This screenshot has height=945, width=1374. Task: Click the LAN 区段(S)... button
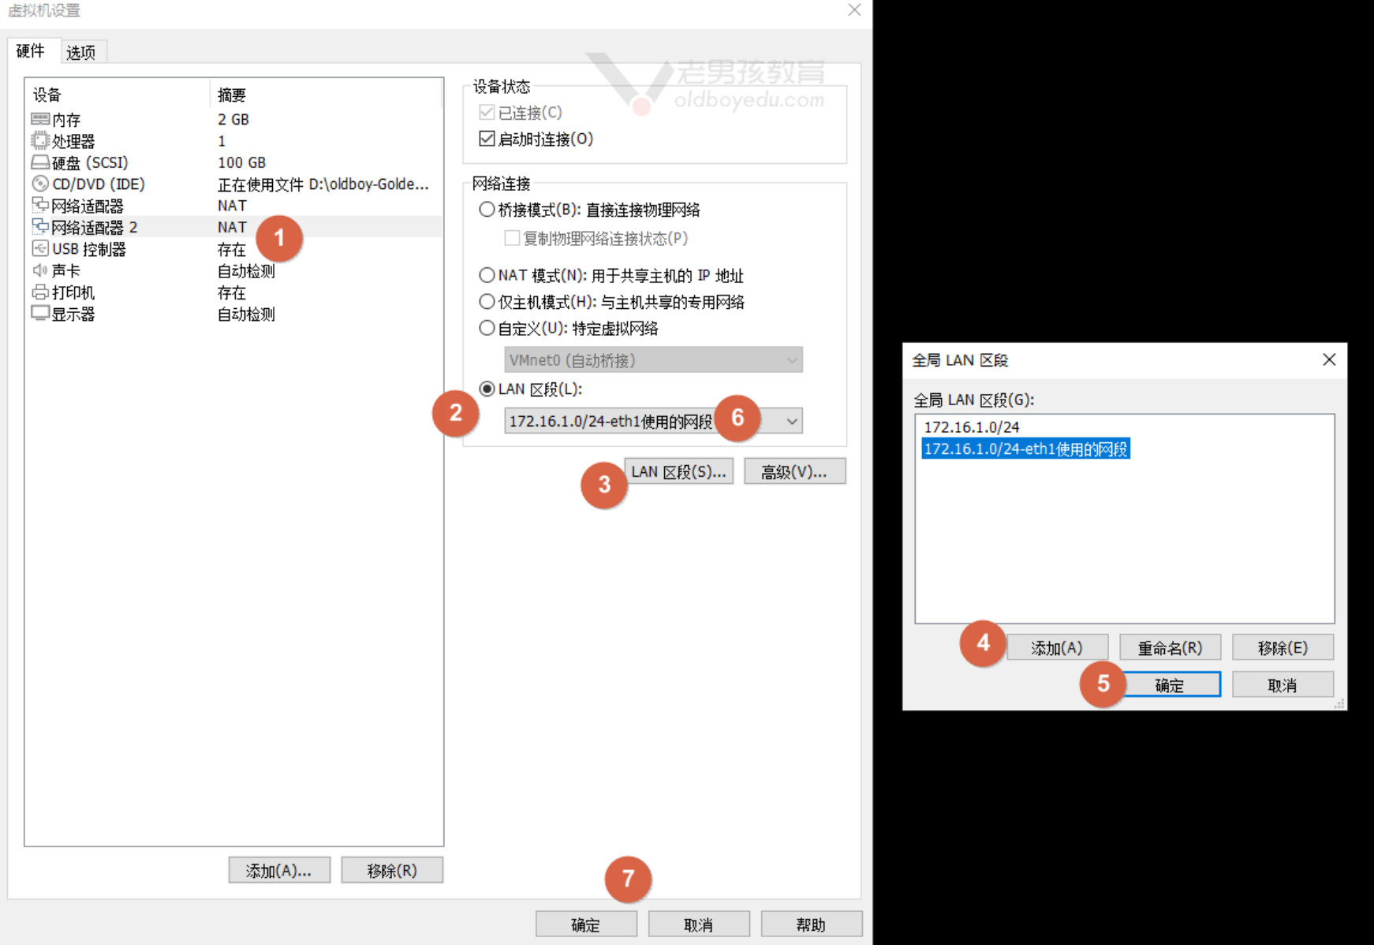[x=678, y=471]
